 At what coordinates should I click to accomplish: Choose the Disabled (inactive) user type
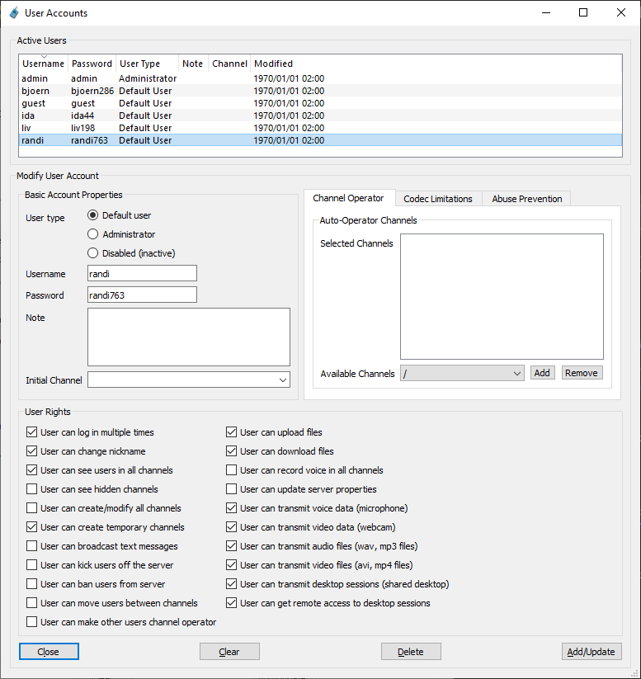point(93,253)
